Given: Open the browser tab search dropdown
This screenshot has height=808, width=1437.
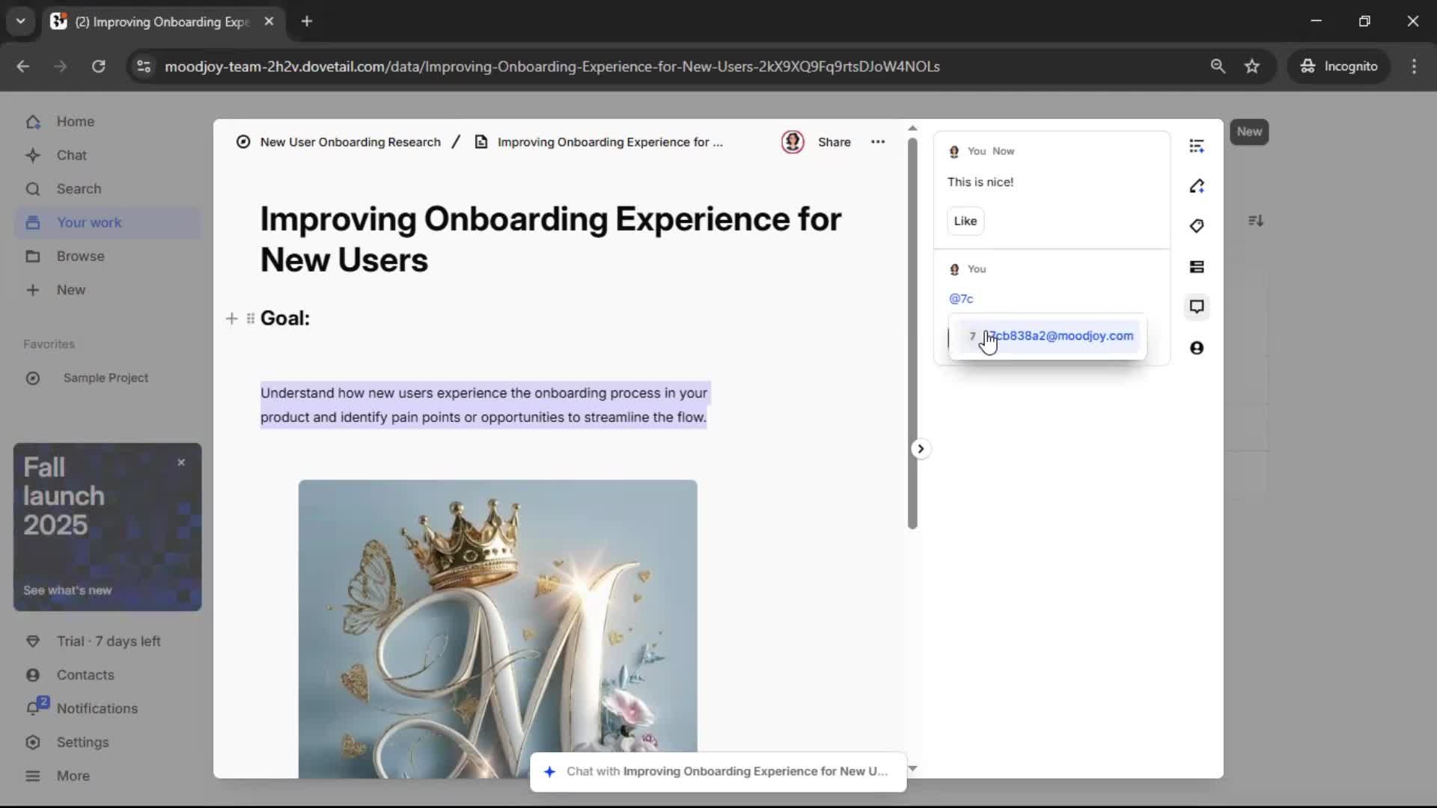Looking at the screenshot, I should click(20, 21).
